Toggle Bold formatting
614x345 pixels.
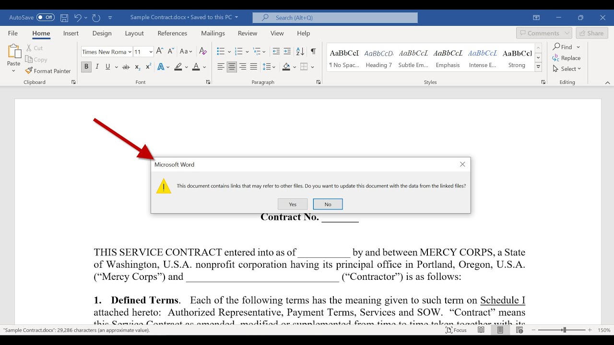pyautogui.click(x=86, y=67)
